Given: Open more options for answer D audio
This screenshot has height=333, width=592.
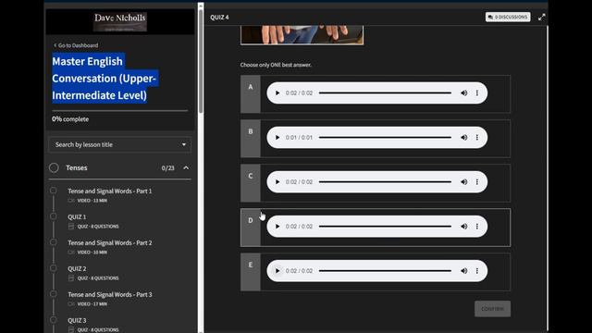Looking at the screenshot, I should coord(477,227).
